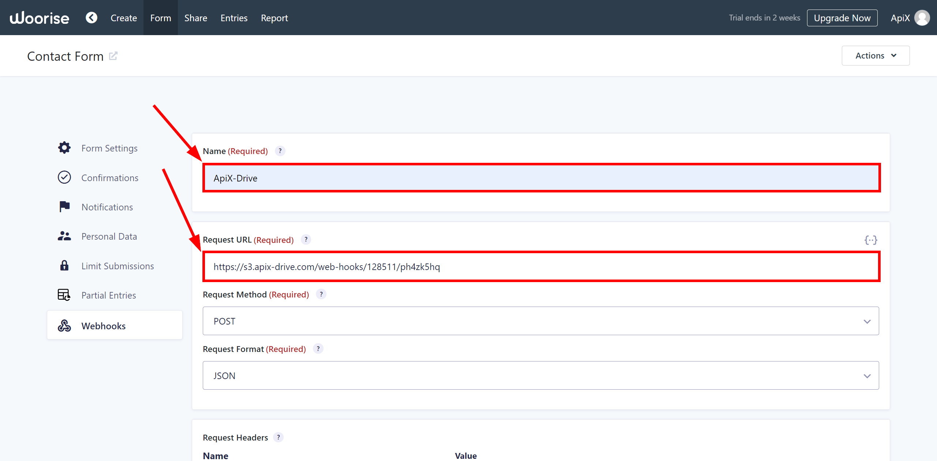Image resolution: width=937 pixels, height=461 pixels.
Task: Click the Form Settings gear icon
Action: (64, 148)
